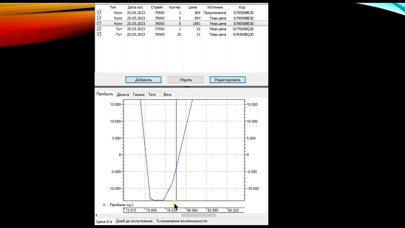Click the Кол-во column header

[x=175, y=7]
